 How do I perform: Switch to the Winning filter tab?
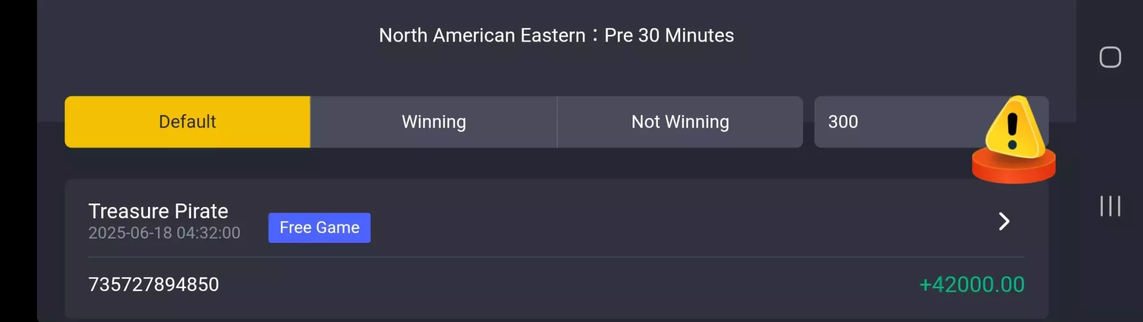pyautogui.click(x=434, y=122)
